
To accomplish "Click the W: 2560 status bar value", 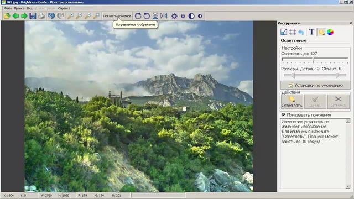I will pyautogui.click(x=46, y=195).
